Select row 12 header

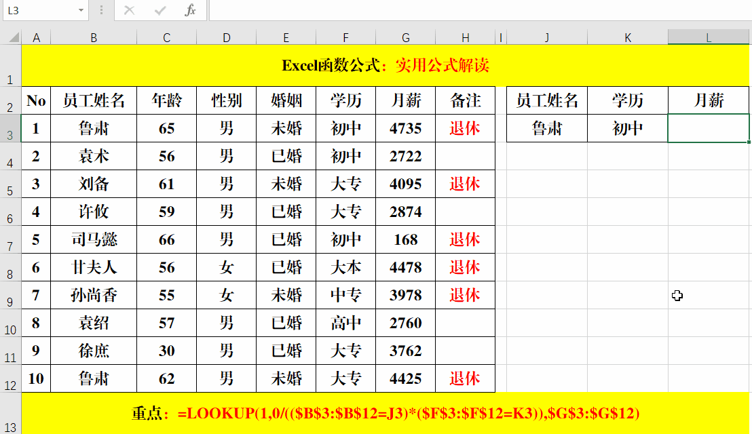(10, 378)
